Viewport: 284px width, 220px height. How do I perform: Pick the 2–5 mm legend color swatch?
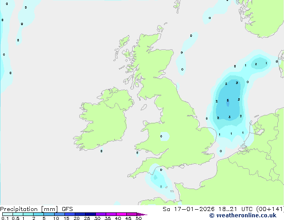click(x=39, y=214)
